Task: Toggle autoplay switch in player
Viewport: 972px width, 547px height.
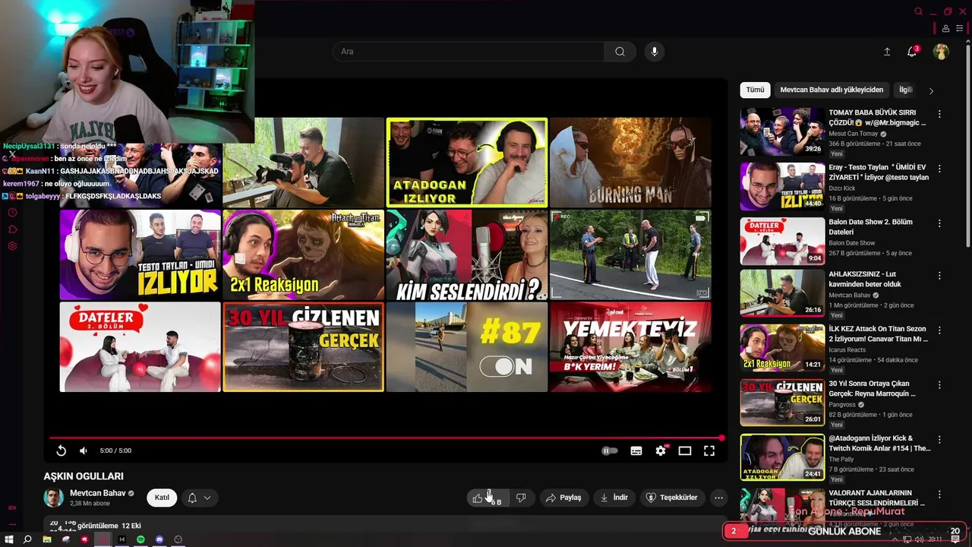Action: [x=609, y=451]
